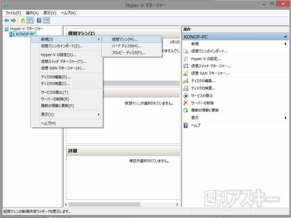Image resolution: width=291 pixels, height=218 pixels.
Task: Select サーバーの削除(R) in context menu
Action: [67, 99]
